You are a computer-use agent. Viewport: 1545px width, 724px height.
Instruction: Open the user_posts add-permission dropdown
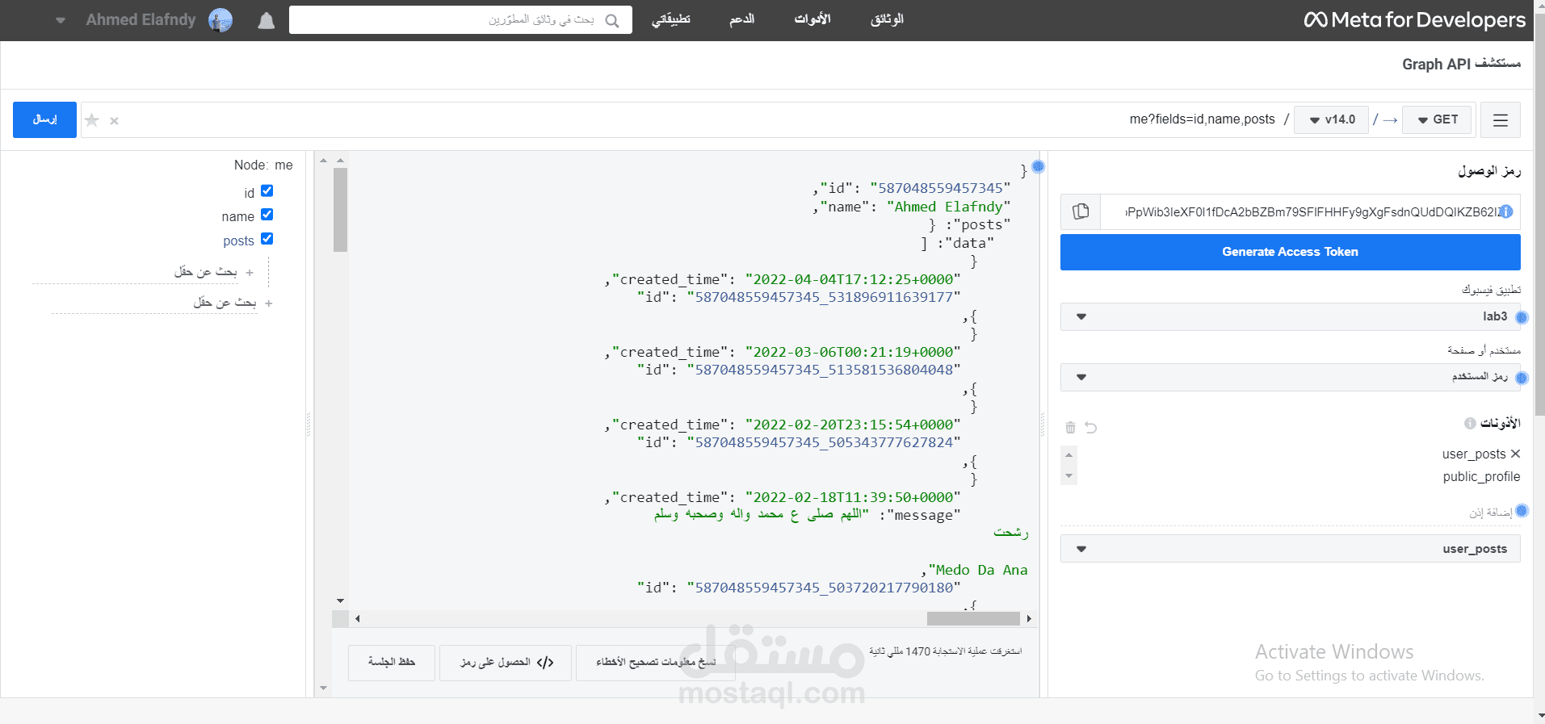[x=1291, y=549]
